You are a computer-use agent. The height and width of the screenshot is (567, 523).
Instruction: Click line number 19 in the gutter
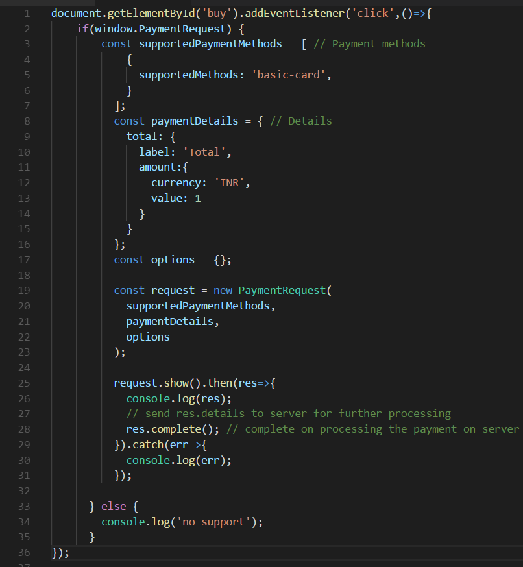point(24,290)
